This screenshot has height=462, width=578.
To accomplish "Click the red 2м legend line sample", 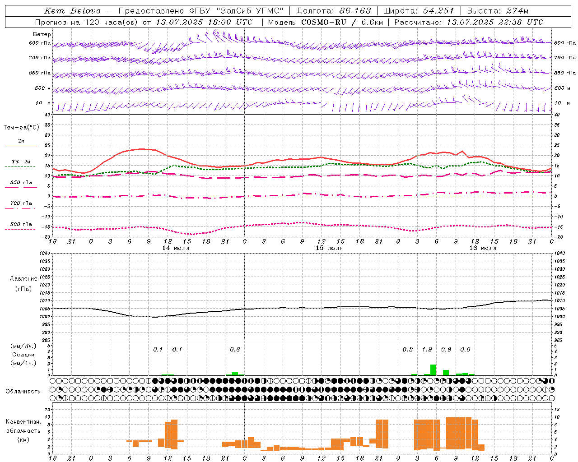I will [x=21, y=146].
